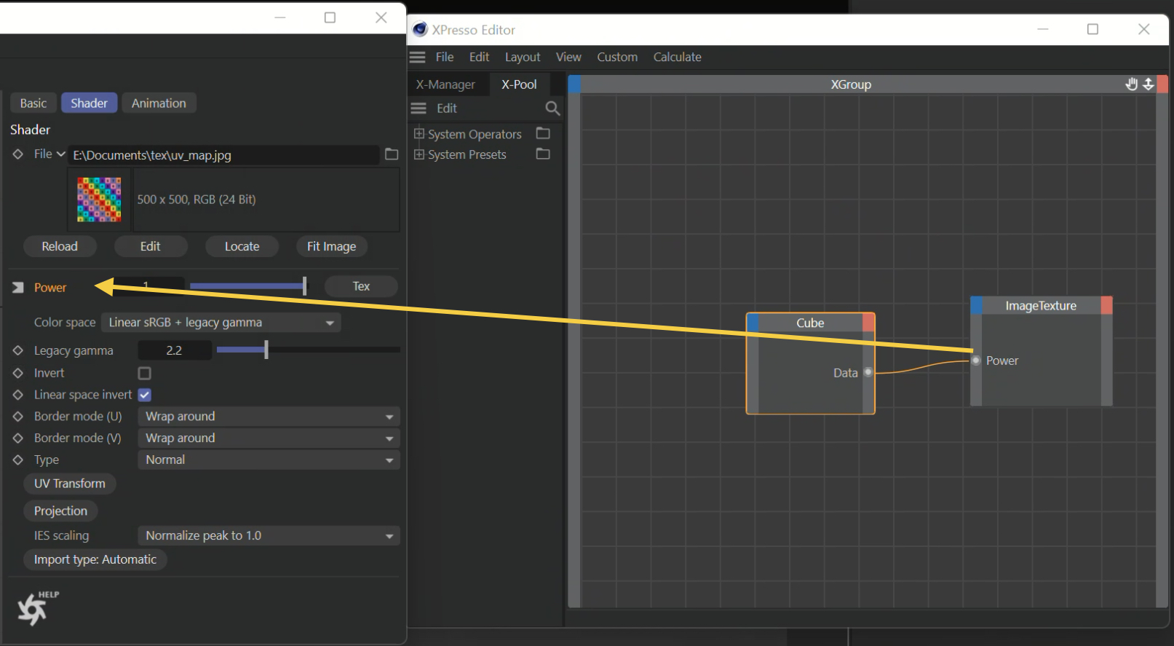The image size is (1174, 646).
Task: Click the Power slider handle
Action: (304, 286)
